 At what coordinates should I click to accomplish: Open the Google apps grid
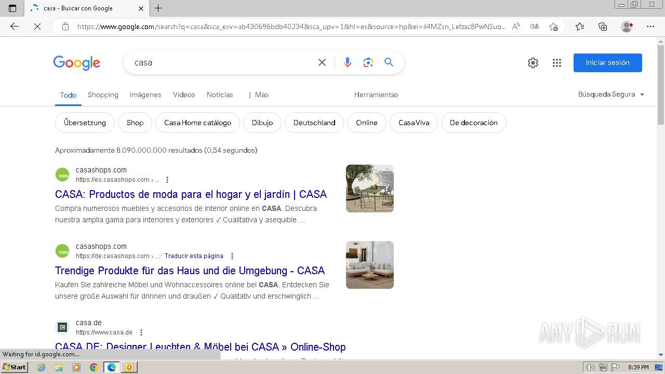pyautogui.click(x=557, y=63)
